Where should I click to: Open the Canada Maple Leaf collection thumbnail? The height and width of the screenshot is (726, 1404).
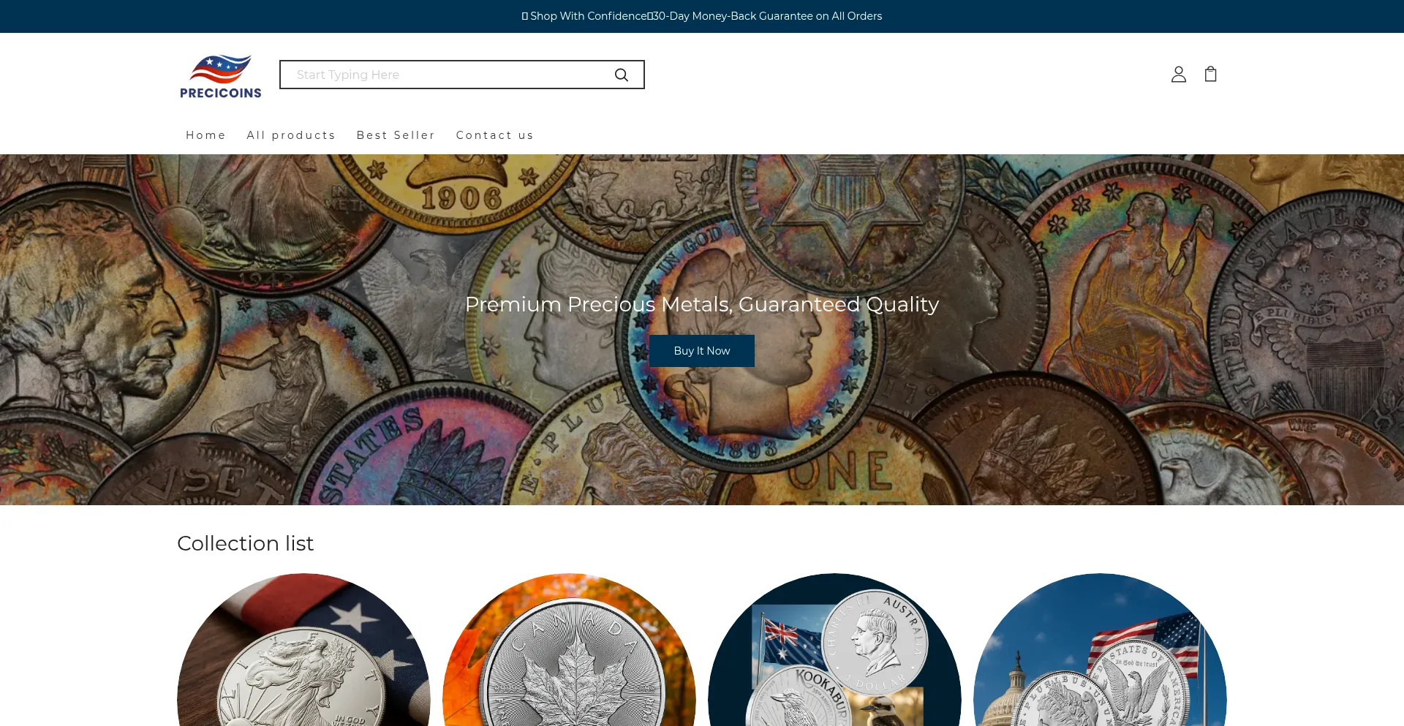point(569,650)
